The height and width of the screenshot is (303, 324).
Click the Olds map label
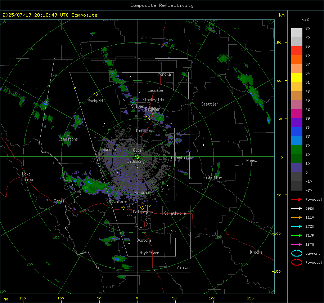tap(137, 150)
